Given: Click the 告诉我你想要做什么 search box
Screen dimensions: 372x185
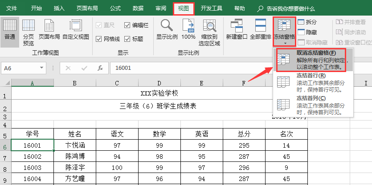Looking at the screenshot, I should [290, 9].
